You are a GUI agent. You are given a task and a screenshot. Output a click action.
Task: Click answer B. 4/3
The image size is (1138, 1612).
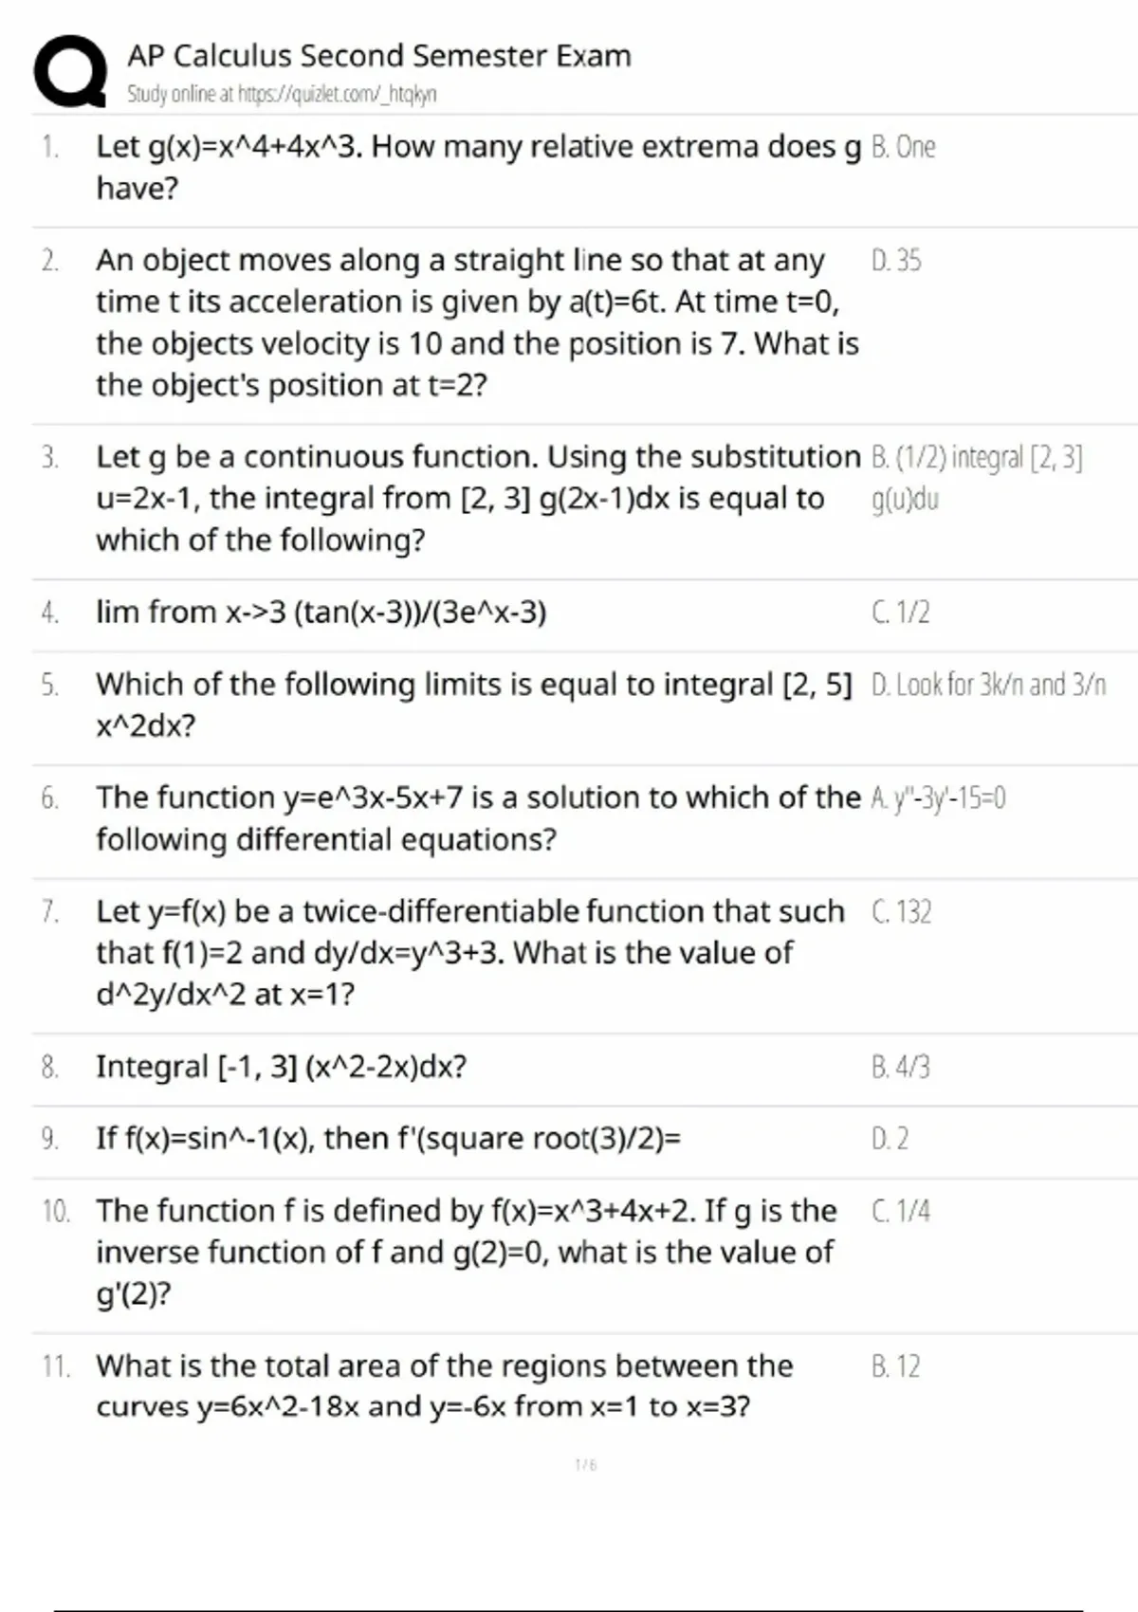point(900,1067)
